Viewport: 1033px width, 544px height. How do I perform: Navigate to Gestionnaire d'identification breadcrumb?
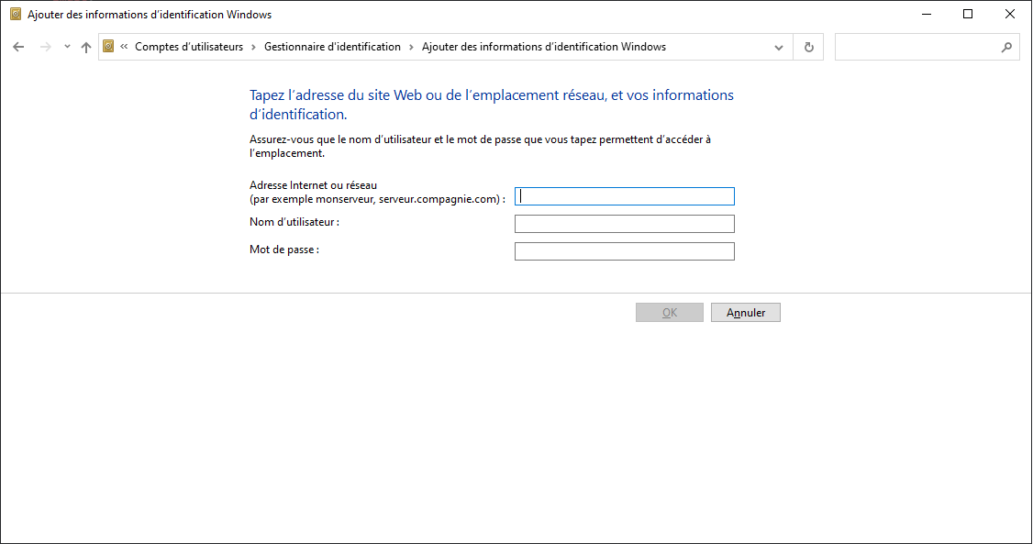tap(332, 47)
